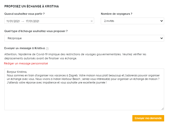Click the "Quand souhaitez-vous partir ?" label

point(24,14)
